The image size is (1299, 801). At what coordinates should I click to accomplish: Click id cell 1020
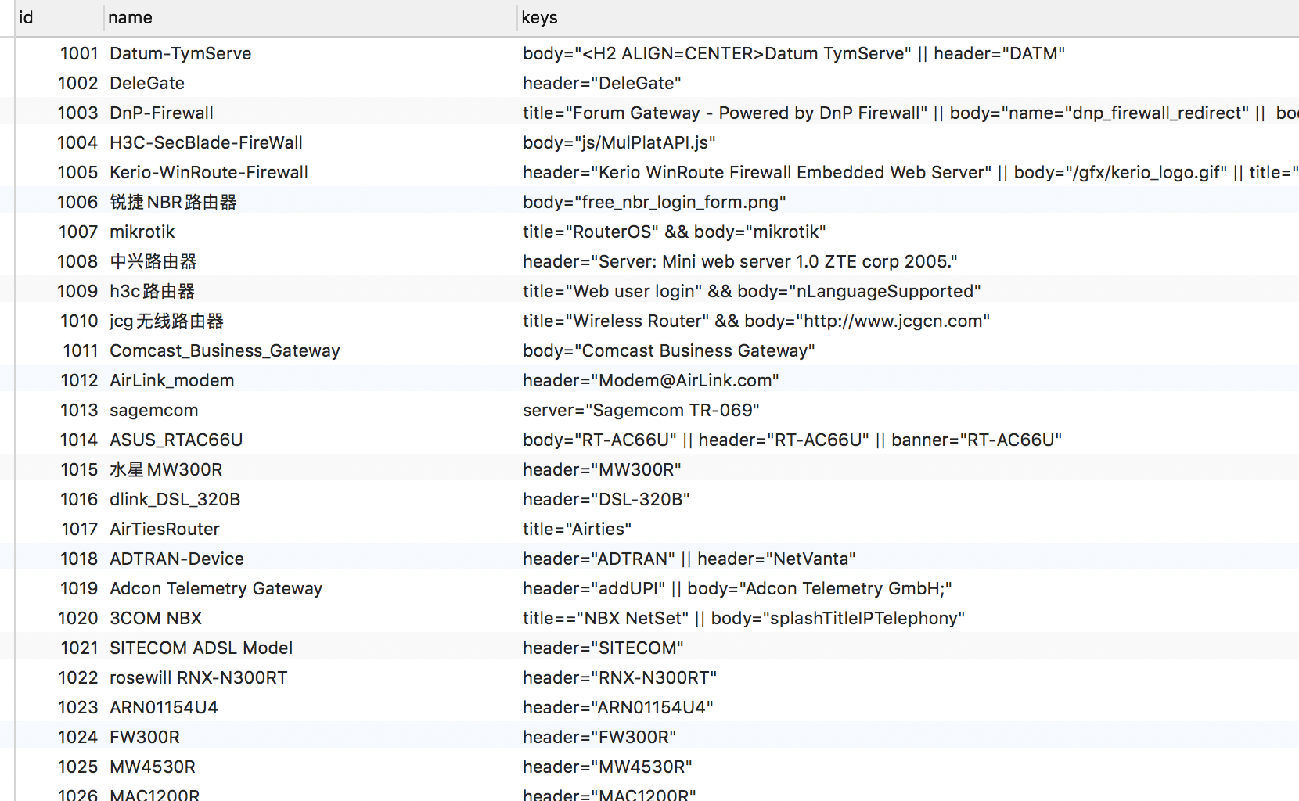point(59,618)
